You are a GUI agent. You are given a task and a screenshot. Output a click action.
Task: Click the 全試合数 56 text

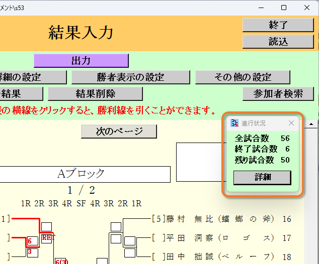[262, 139]
